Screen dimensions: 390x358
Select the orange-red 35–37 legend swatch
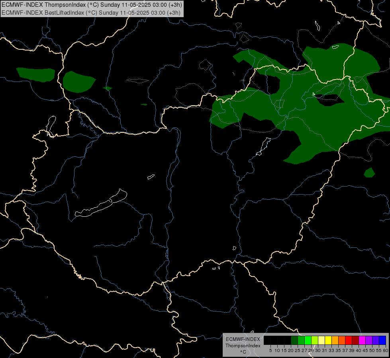point(342,340)
